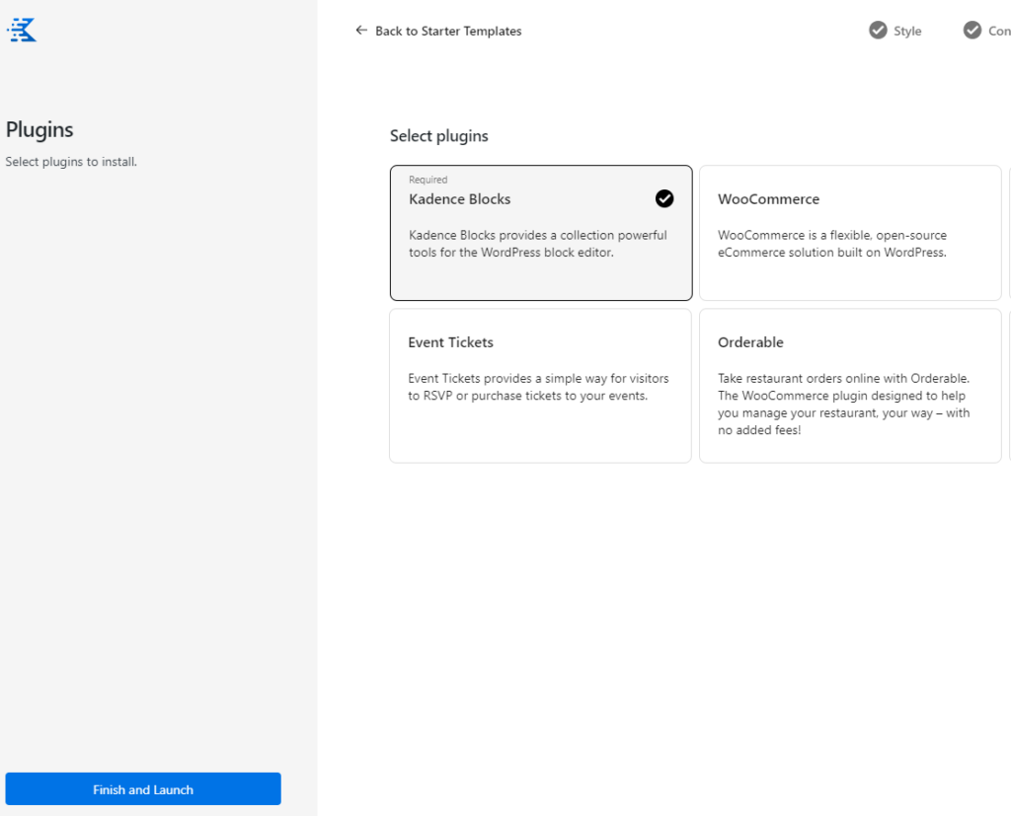Viewport: 1011px width, 816px height.
Task: Select the Event Tickets plugin card
Action: 540,386
